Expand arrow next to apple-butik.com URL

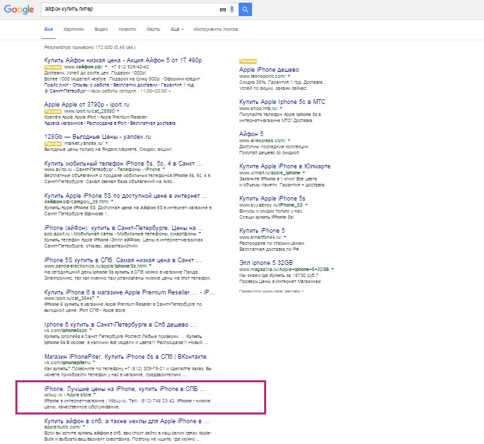(x=84, y=427)
